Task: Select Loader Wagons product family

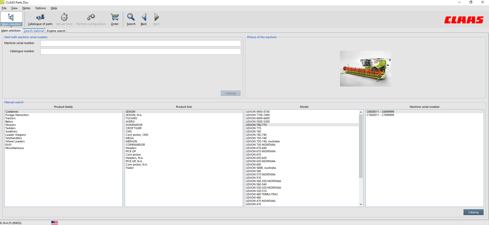Action: 63,135
